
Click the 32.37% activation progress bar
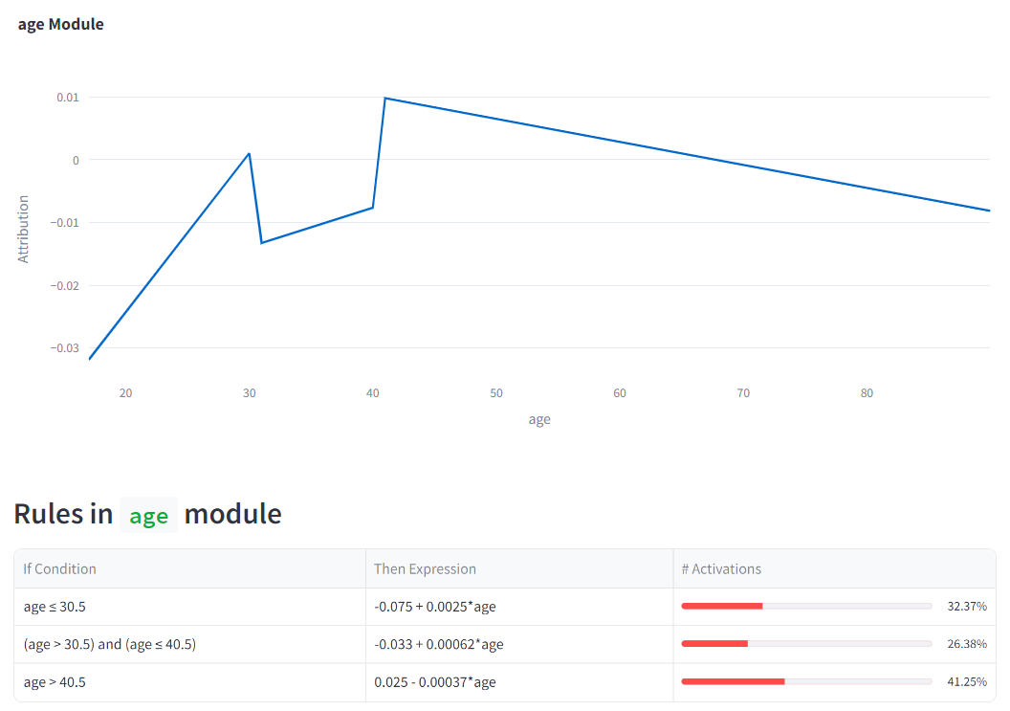point(806,606)
